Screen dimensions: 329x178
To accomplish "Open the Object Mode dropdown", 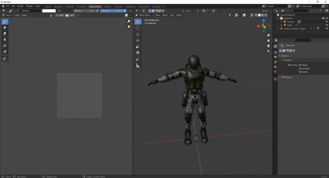I will [x=144, y=15].
